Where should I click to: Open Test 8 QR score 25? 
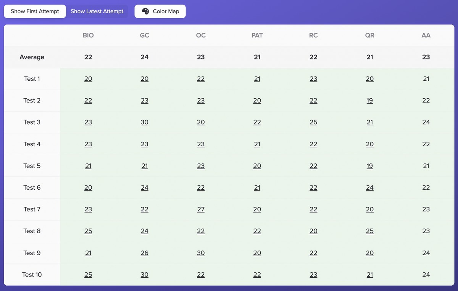pos(370,231)
